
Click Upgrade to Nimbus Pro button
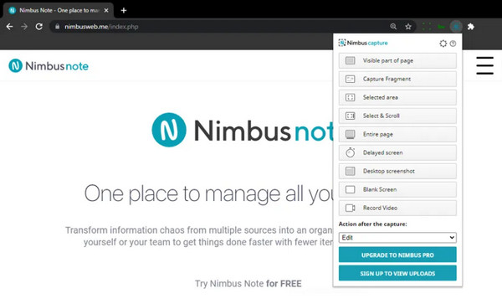pos(397,255)
